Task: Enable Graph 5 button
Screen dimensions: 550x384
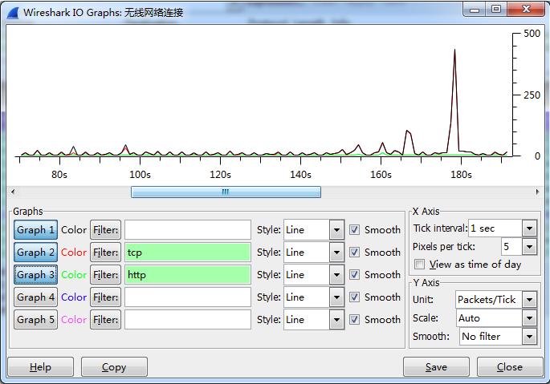Action: [x=35, y=320]
